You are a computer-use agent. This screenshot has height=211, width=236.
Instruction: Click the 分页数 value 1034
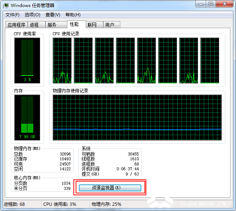click(66, 183)
